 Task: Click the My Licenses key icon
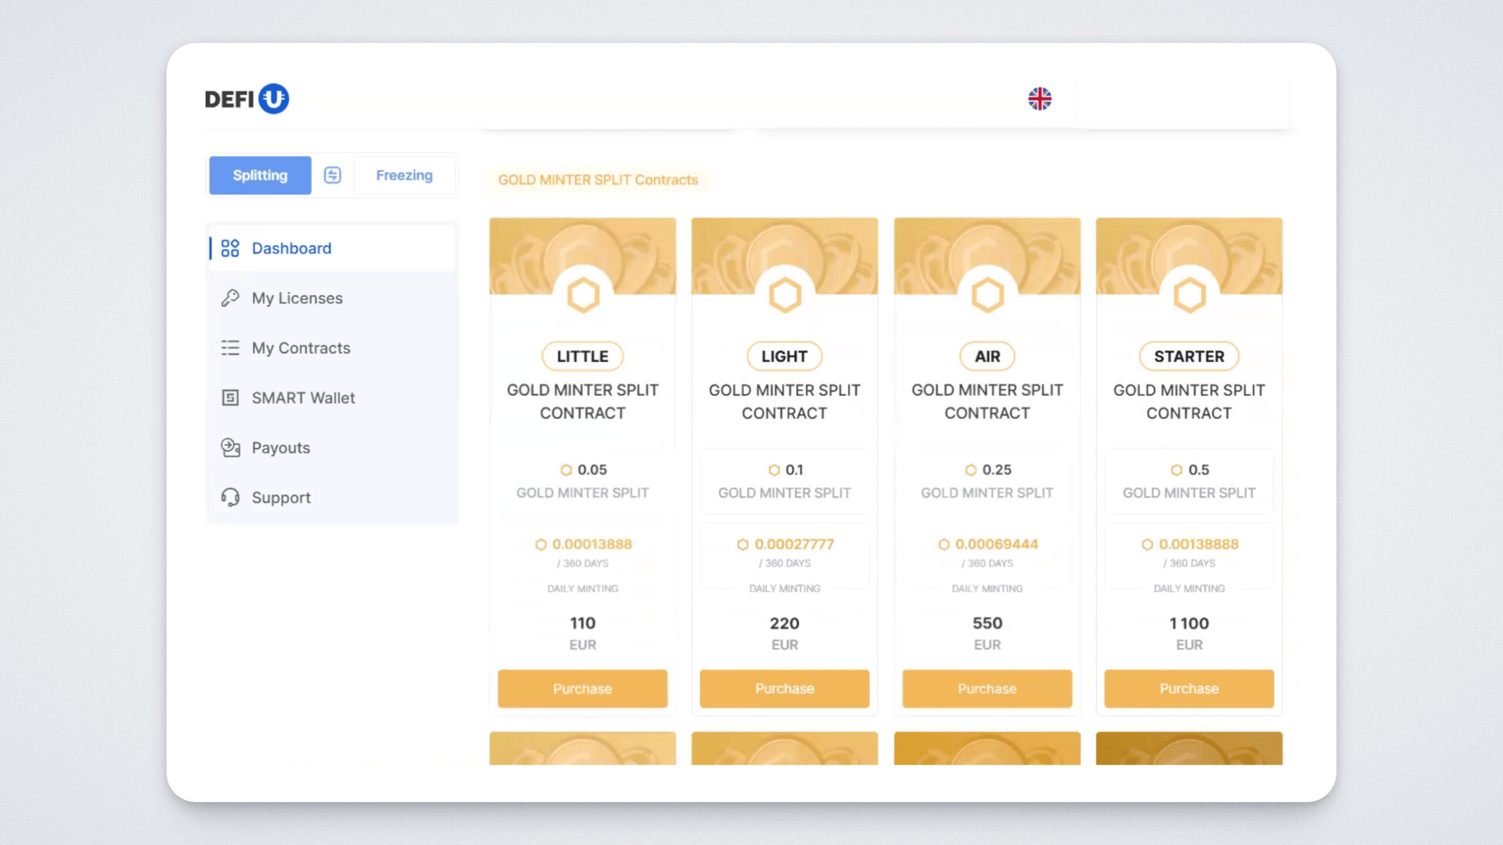230,298
